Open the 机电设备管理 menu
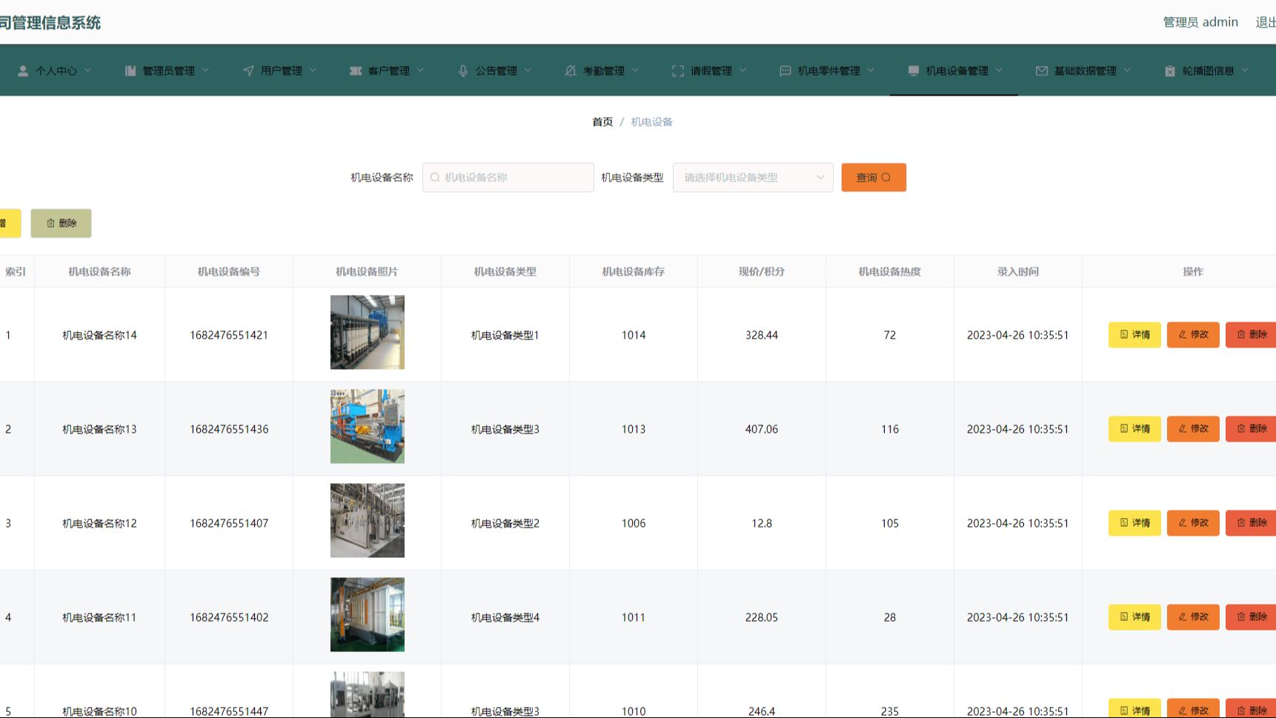The image size is (1276, 718). click(x=954, y=70)
